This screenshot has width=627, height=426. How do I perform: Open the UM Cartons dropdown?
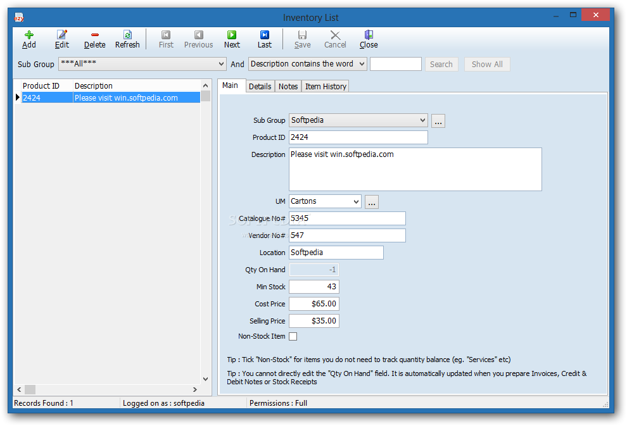point(356,201)
